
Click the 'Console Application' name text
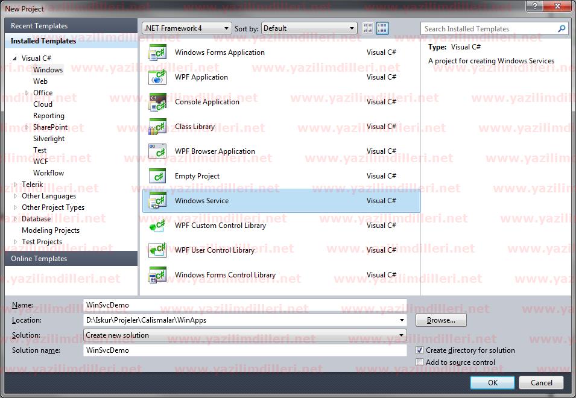[207, 102]
